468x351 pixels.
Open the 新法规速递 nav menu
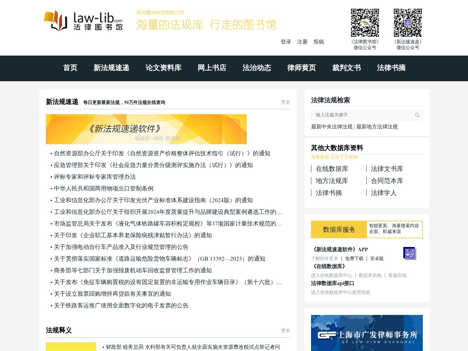tap(111, 68)
